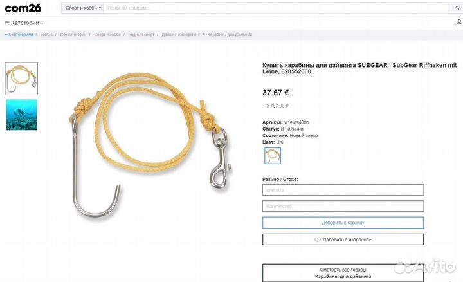Select the Uni color swatch
This screenshot has width=463, height=282.
click(x=273, y=156)
